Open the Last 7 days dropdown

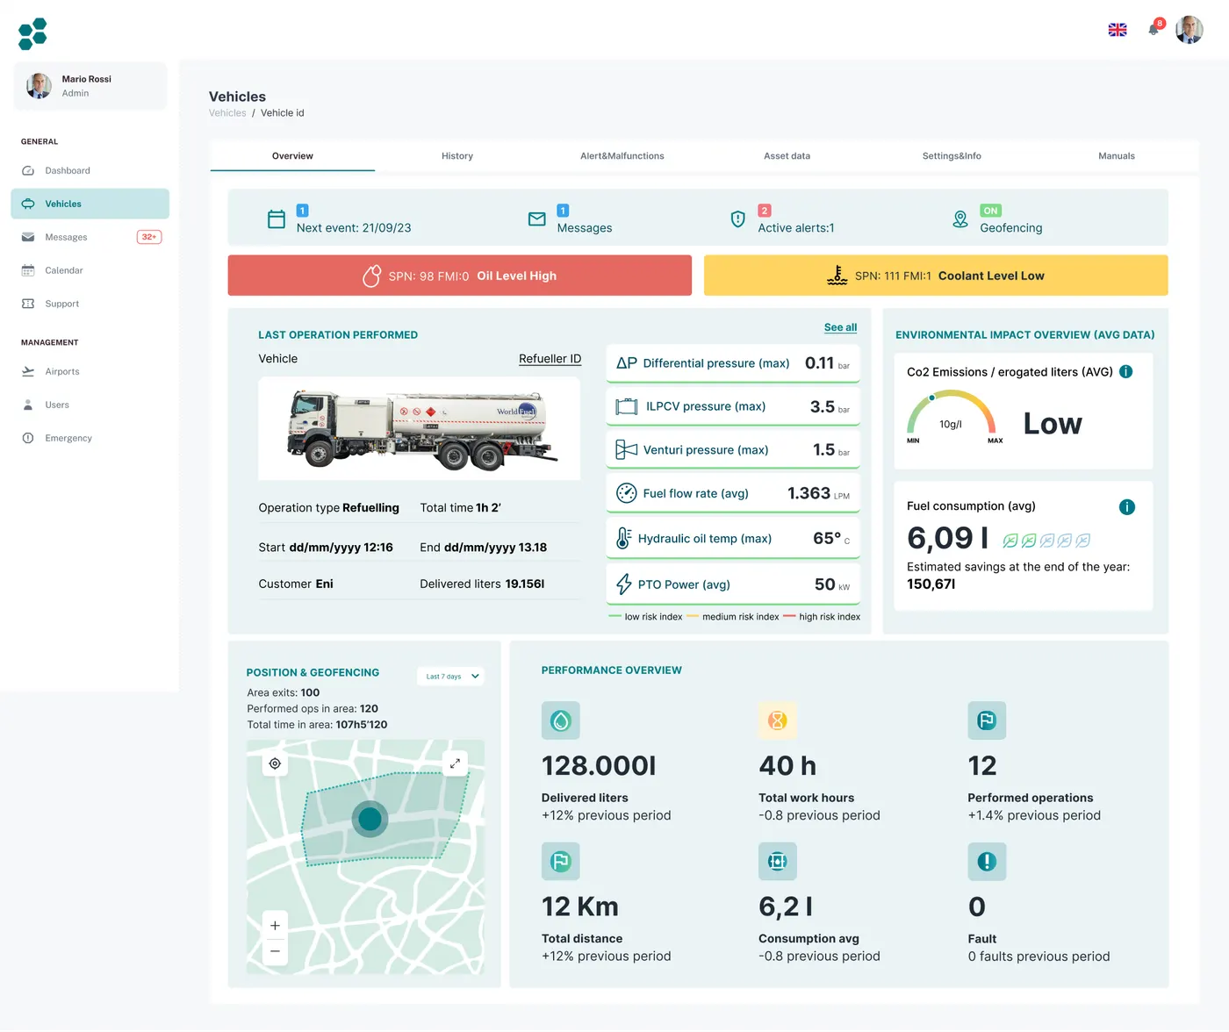pyautogui.click(x=450, y=677)
